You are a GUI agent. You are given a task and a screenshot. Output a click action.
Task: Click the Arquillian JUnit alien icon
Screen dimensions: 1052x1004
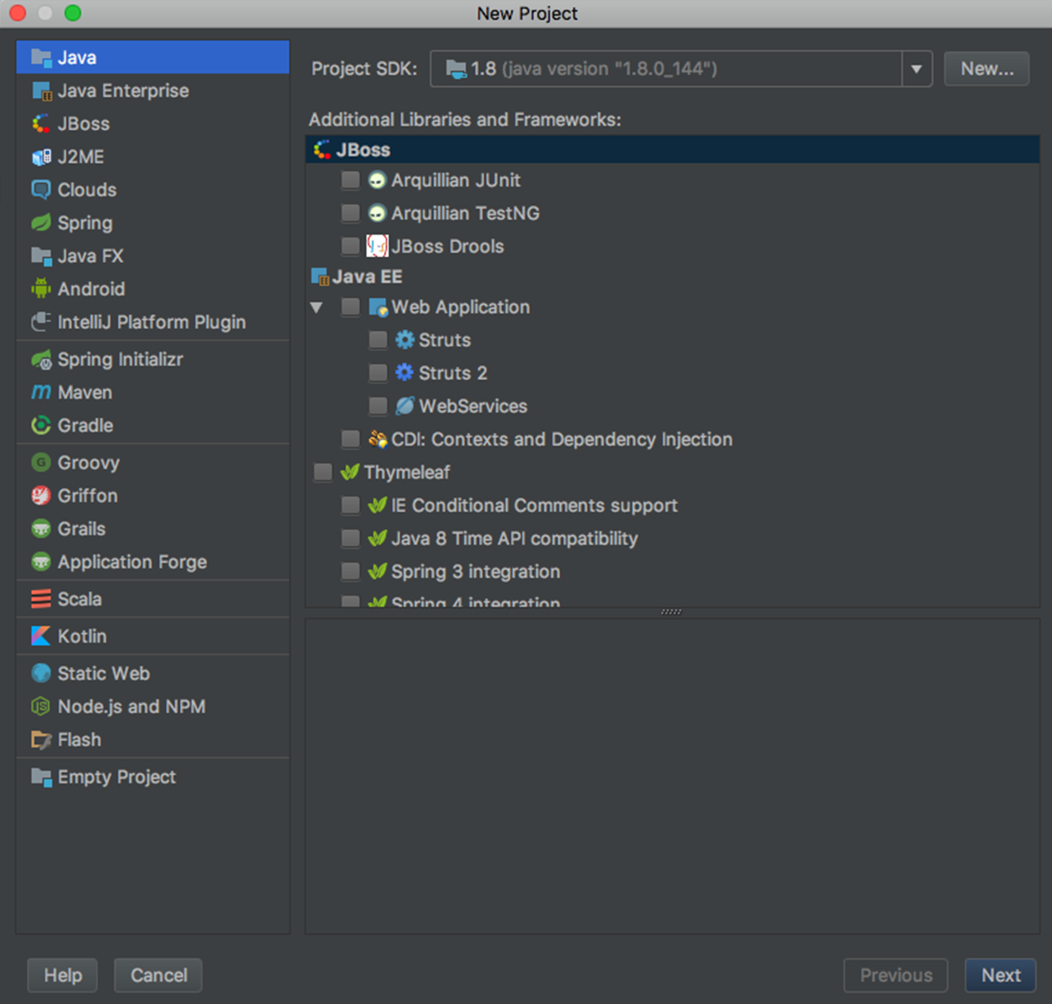(377, 180)
